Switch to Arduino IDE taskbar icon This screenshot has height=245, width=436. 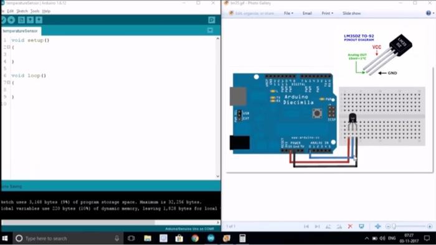[x=211, y=238]
